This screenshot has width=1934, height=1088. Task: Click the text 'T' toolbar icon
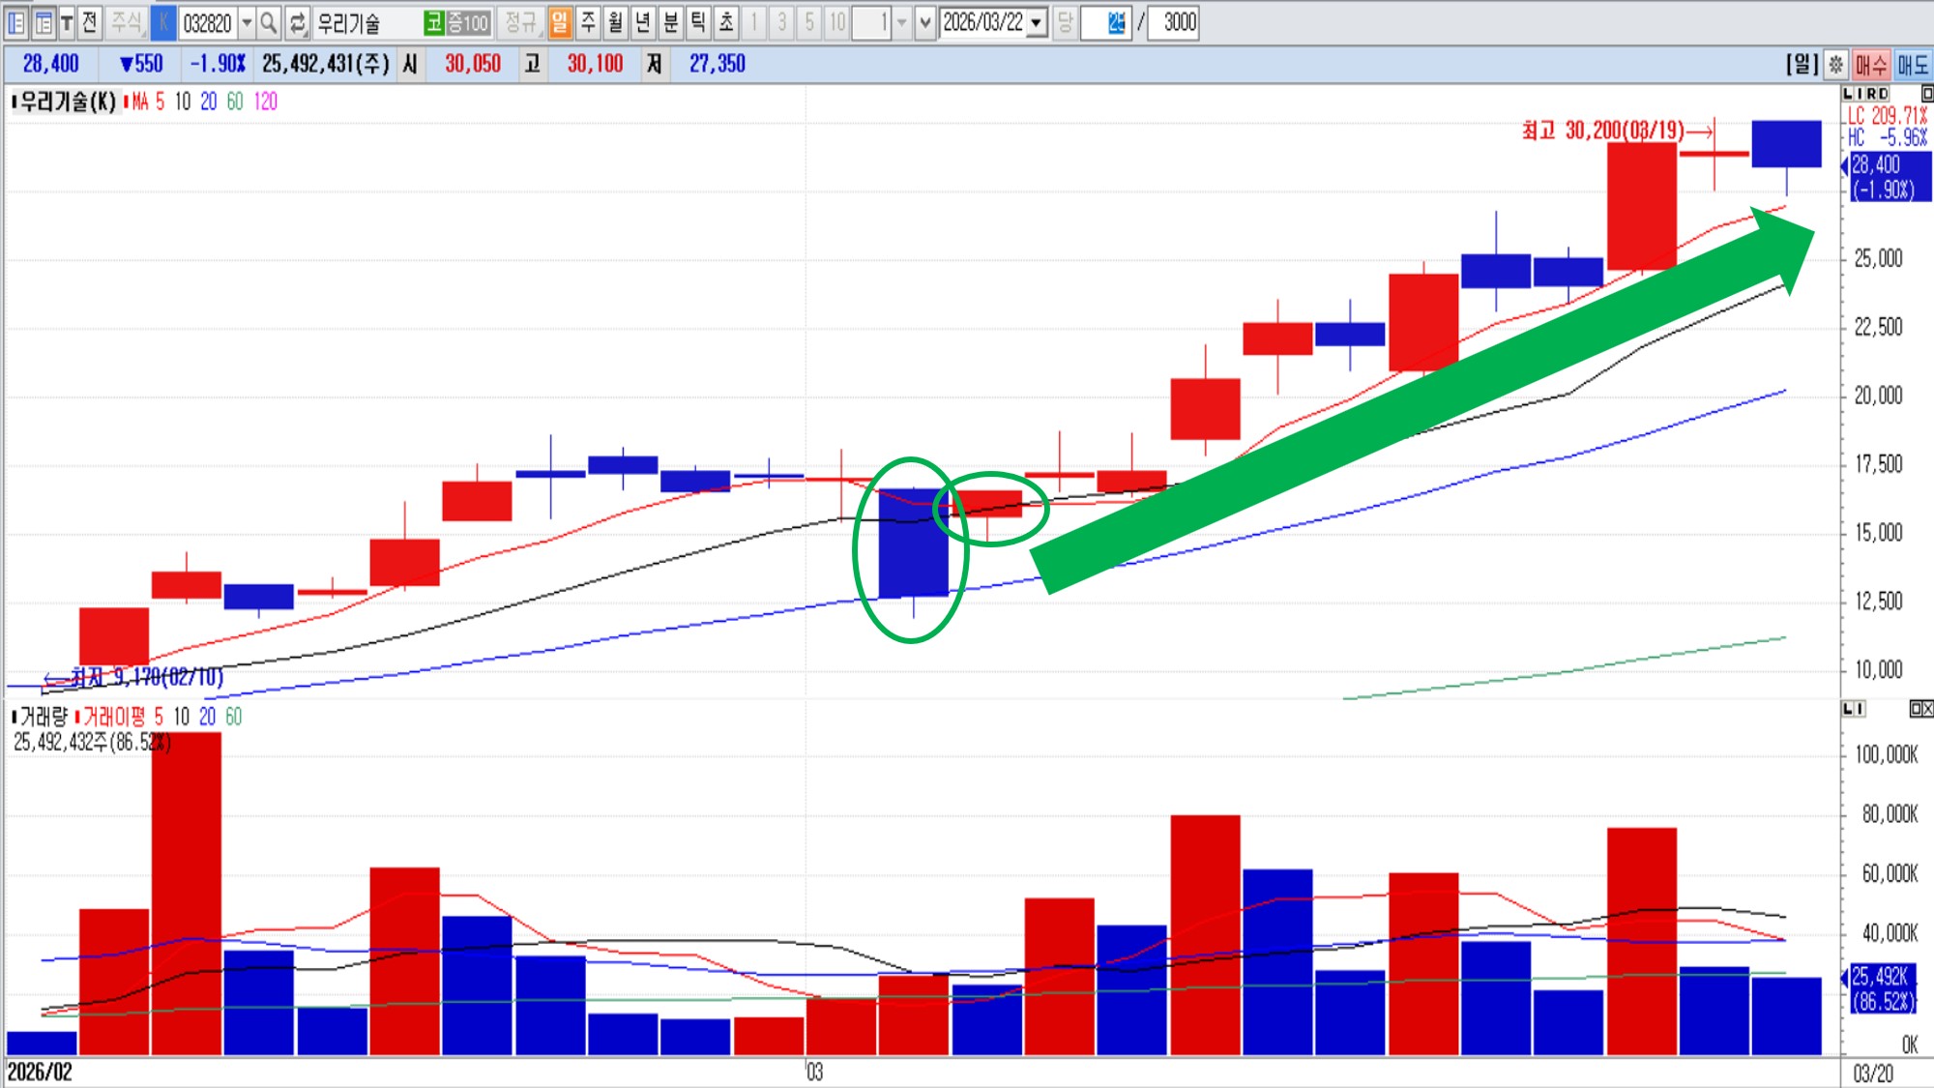point(67,22)
